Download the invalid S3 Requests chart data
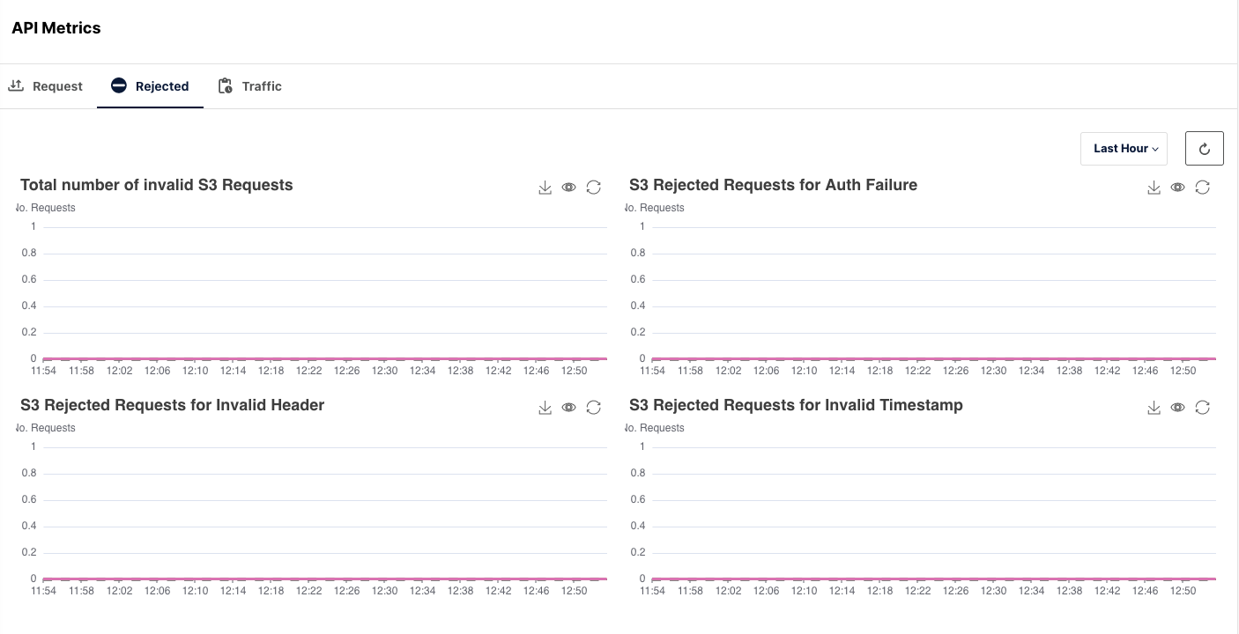Viewport: 1239px width, 634px height. point(545,187)
